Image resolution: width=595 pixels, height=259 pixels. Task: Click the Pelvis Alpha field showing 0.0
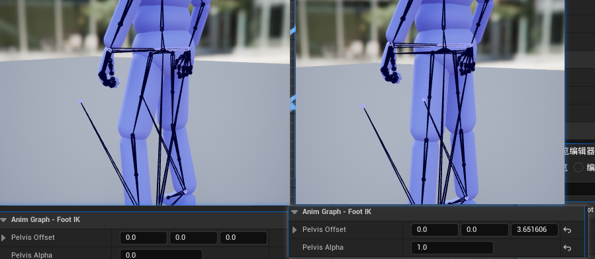pyautogui.click(x=161, y=254)
